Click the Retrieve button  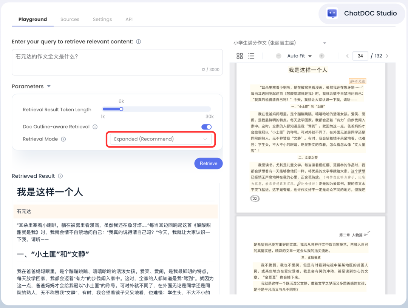(x=208, y=163)
